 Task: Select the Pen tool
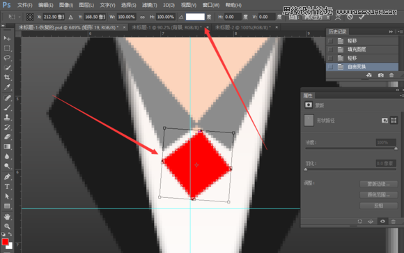[7, 177]
